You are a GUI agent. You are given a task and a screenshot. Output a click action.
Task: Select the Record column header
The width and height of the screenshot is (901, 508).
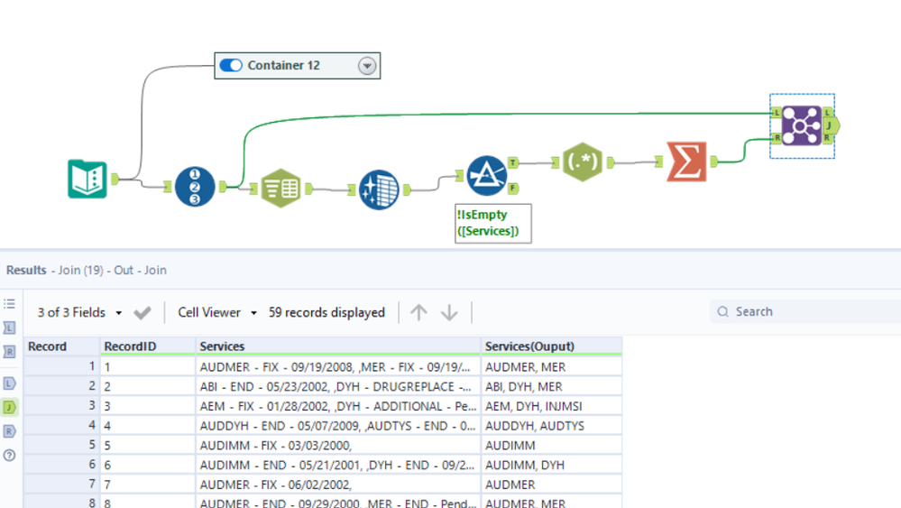[62, 346]
